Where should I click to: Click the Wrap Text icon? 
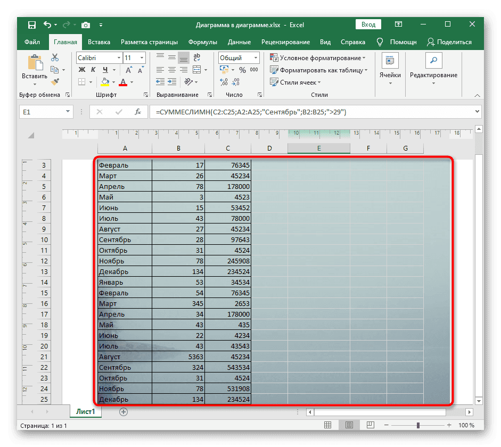[x=196, y=58]
